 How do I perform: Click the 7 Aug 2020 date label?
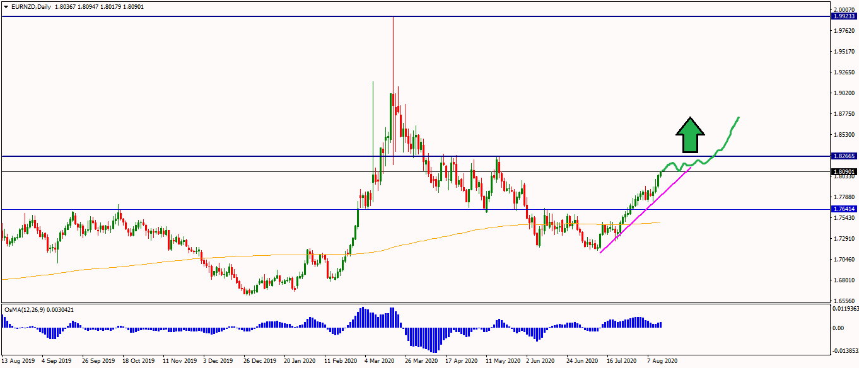663,362
